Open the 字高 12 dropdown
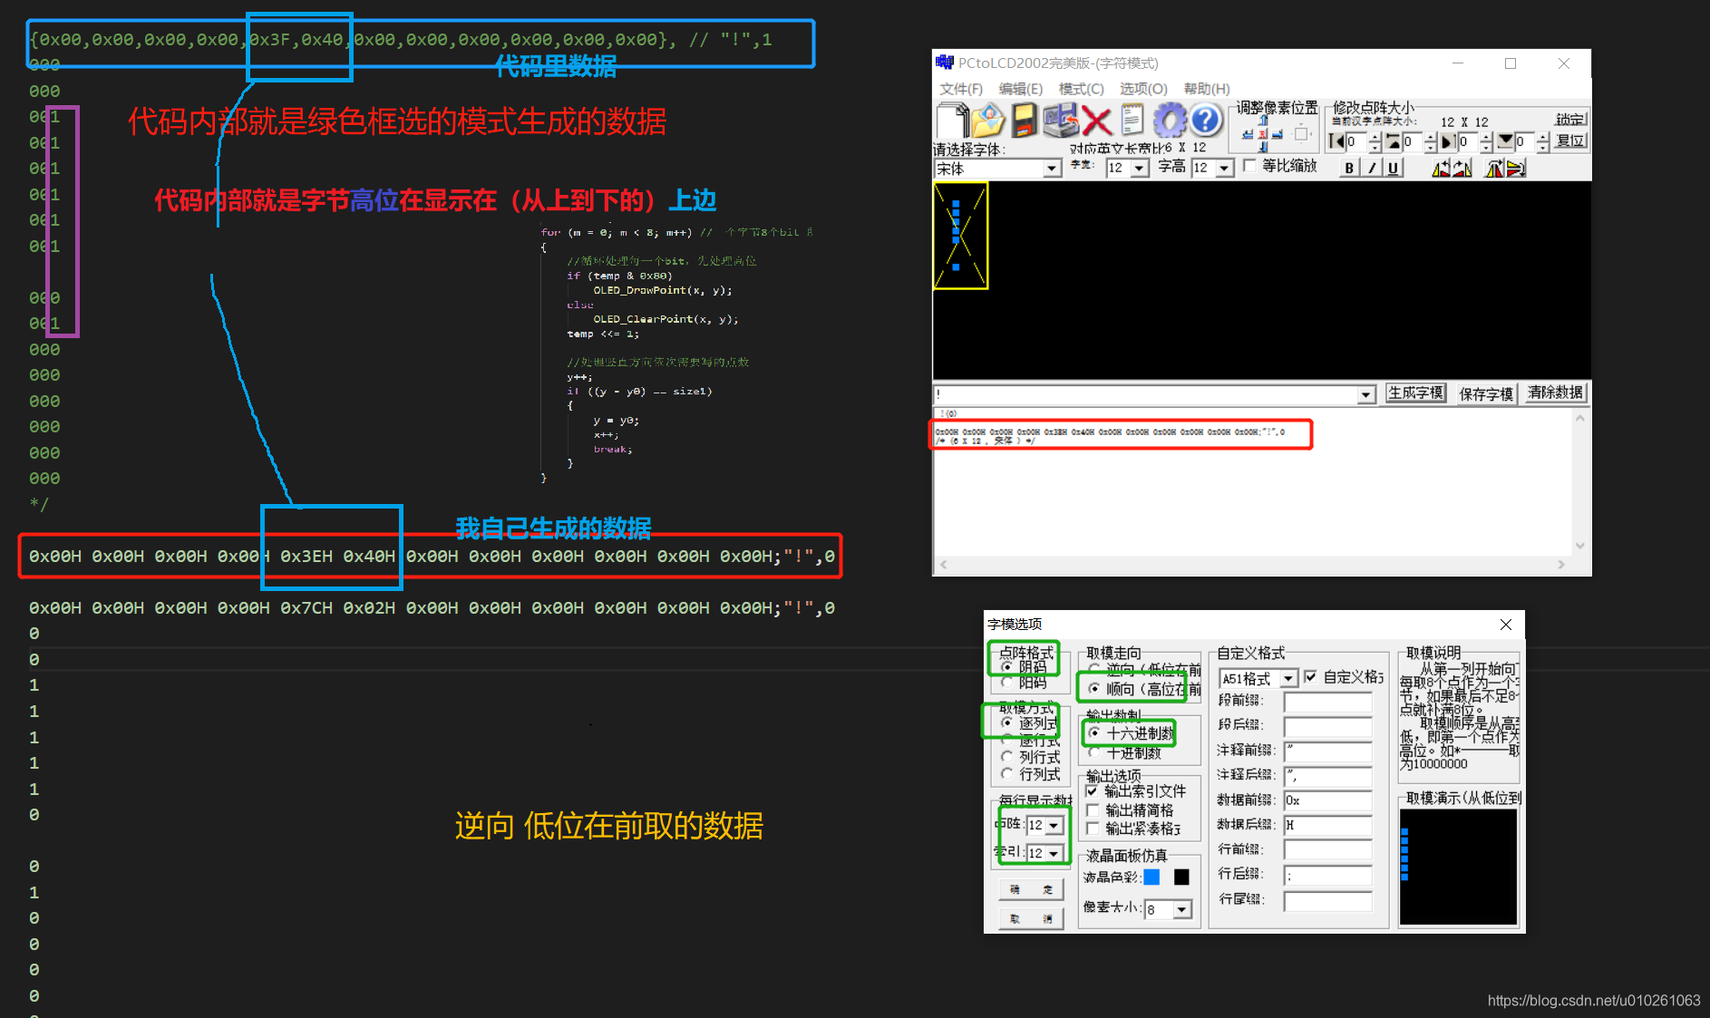 click(x=1224, y=168)
